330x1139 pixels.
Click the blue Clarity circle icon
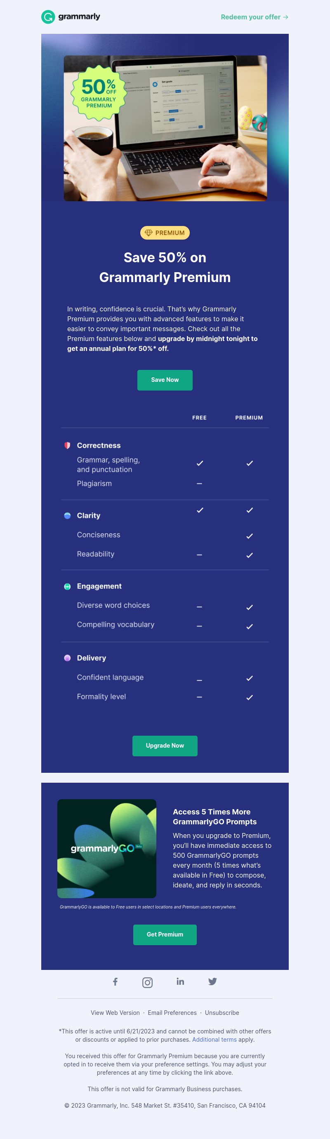pos(67,515)
